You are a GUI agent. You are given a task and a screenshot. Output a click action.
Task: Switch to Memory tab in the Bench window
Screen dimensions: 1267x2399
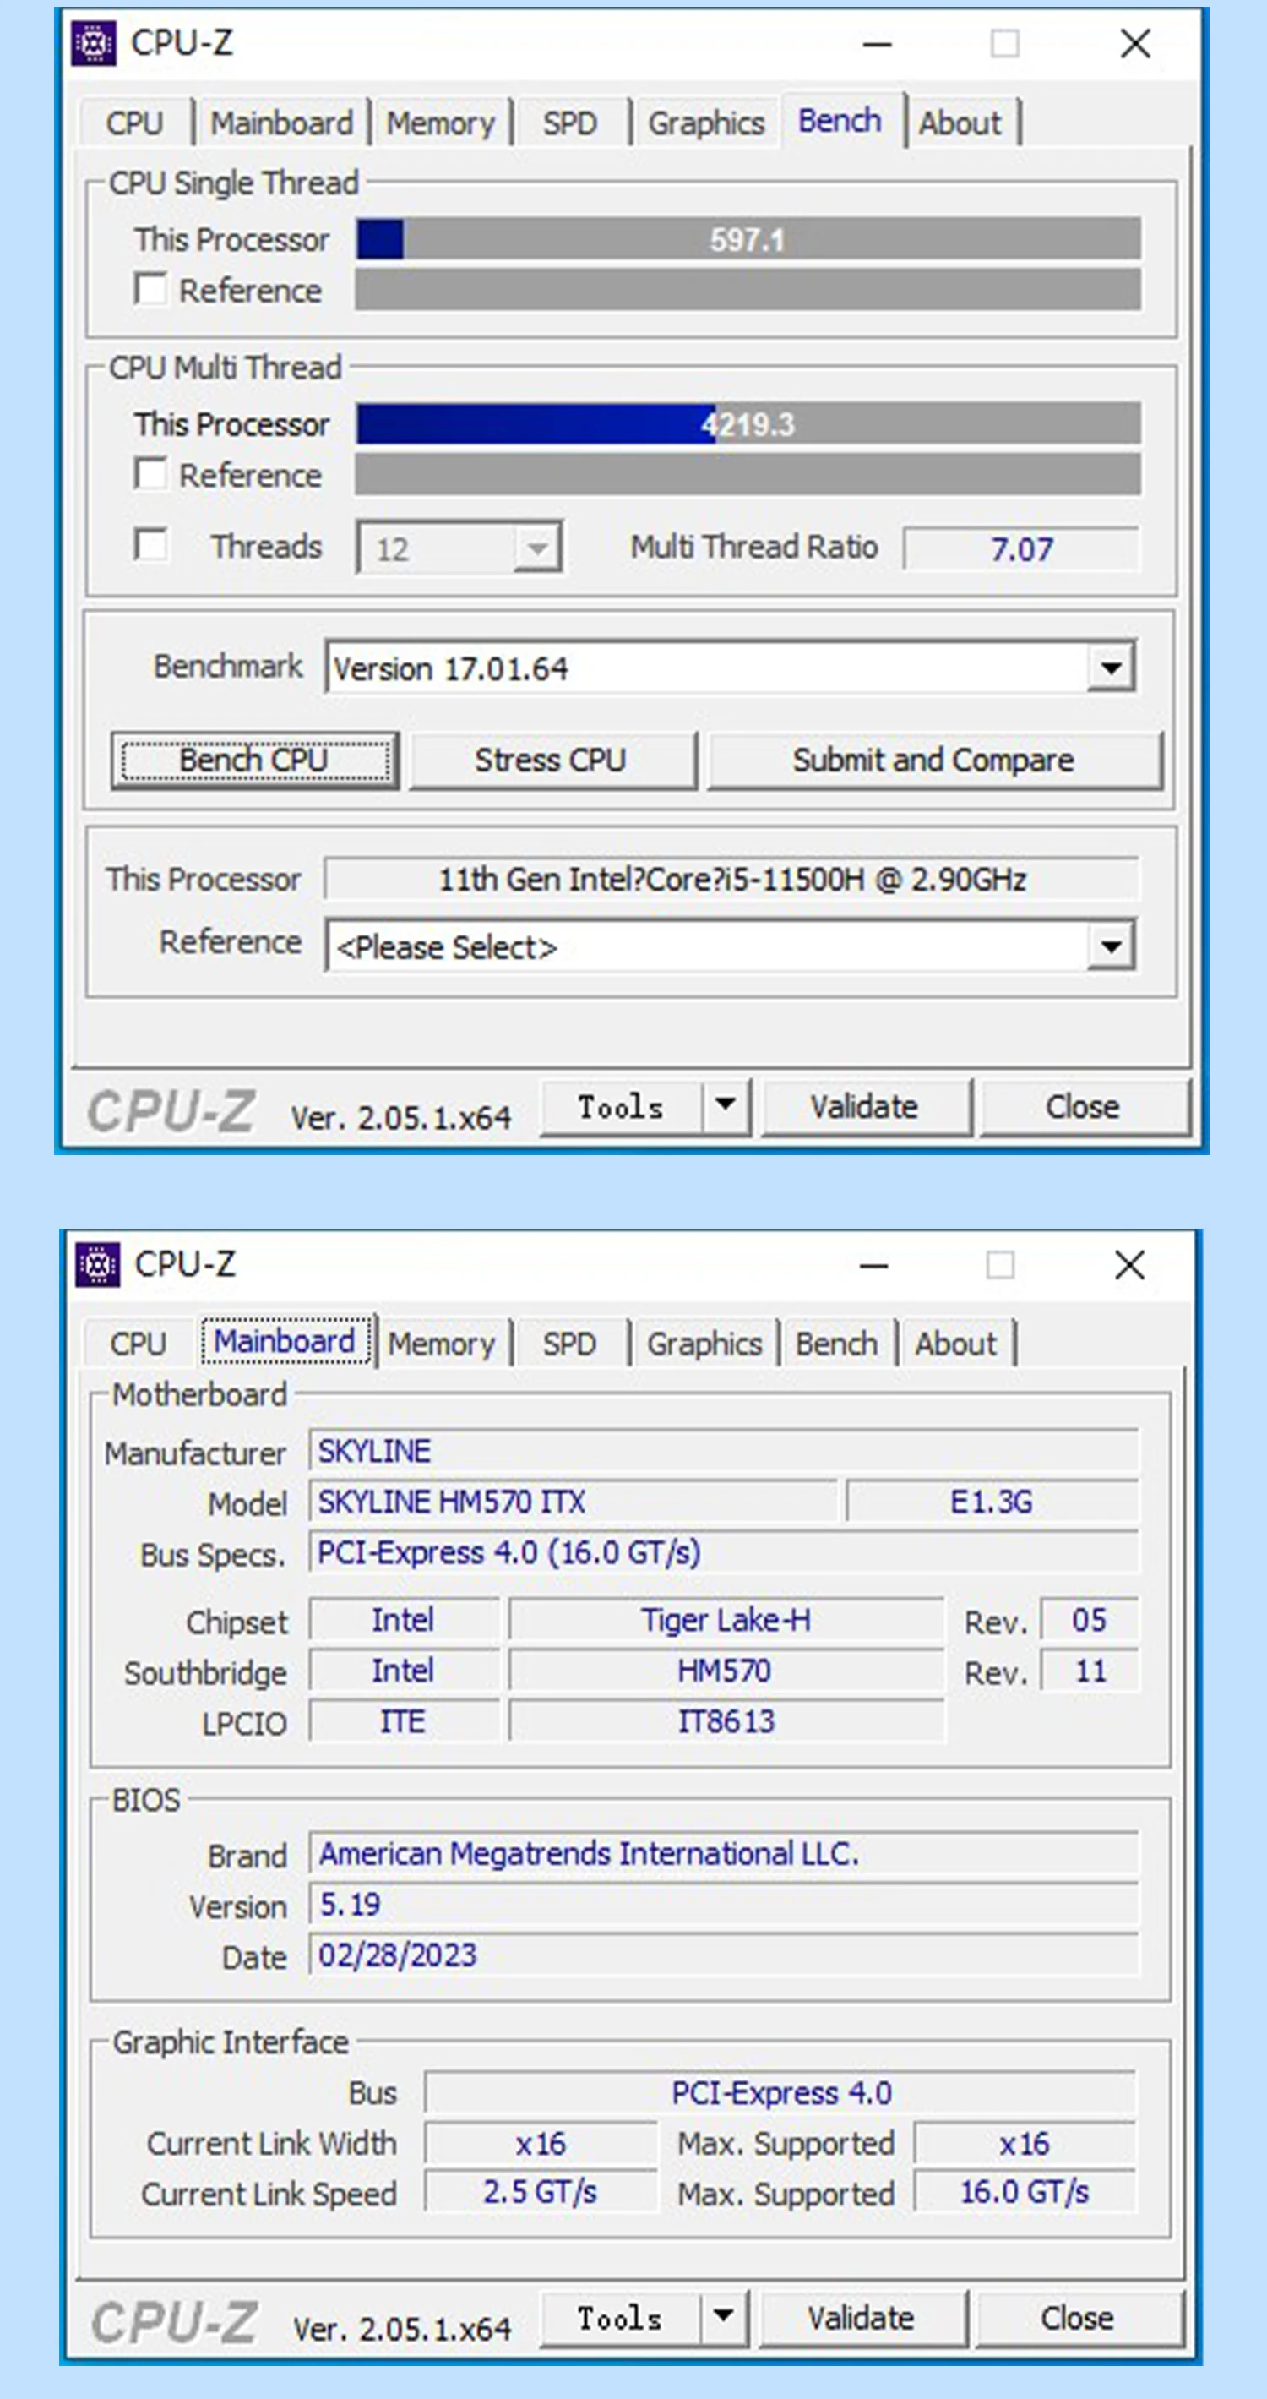[440, 123]
